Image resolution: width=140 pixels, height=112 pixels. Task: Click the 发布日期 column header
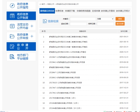click(x=124, y=31)
